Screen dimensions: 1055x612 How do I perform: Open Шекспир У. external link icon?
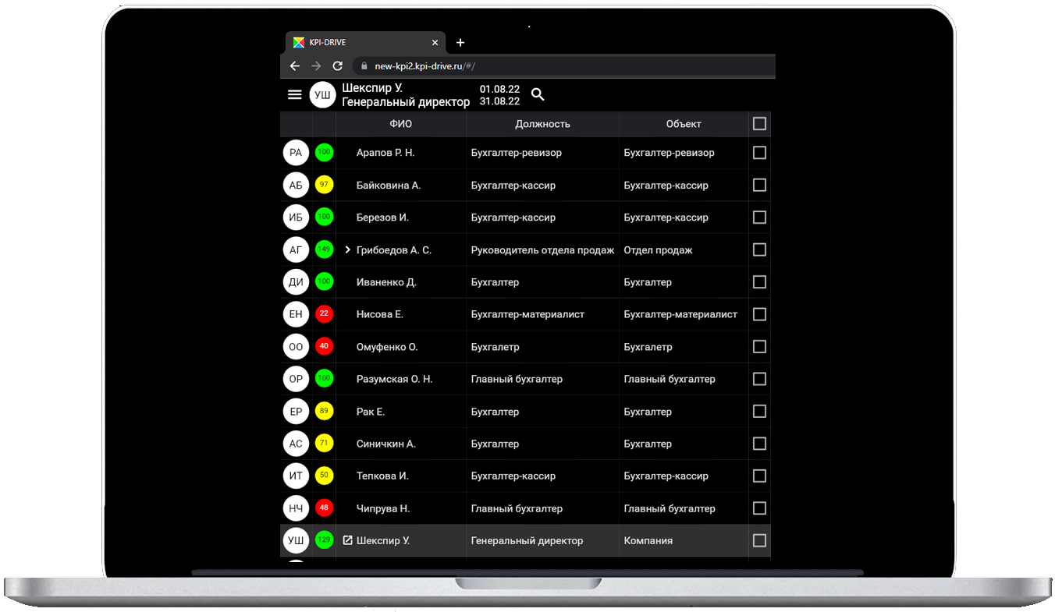click(x=348, y=540)
